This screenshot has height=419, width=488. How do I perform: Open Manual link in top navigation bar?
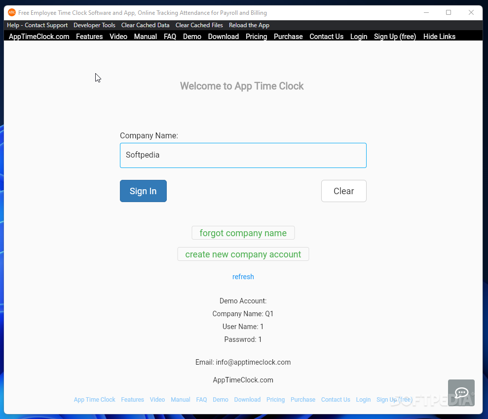pyautogui.click(x=146, y=37)
